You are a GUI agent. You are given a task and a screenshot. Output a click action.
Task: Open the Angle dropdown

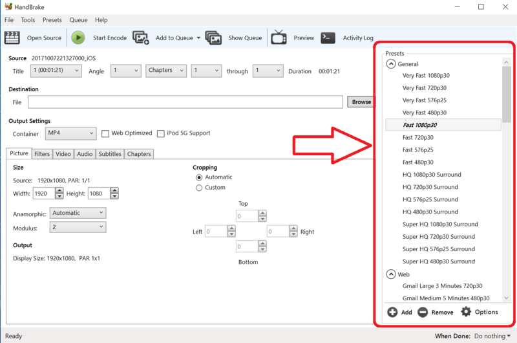[x=125, y=71]
